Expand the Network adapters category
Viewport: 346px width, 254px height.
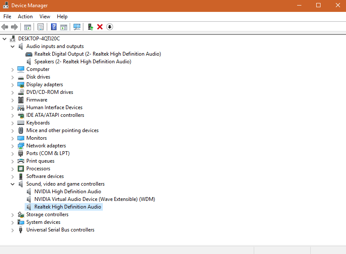pyautogui.click(x=12, y=145)
